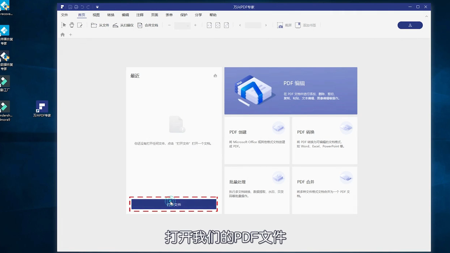Switch to the 页面 tab
450x253 pixels.
pyautogui.click(x=155, y=15)
